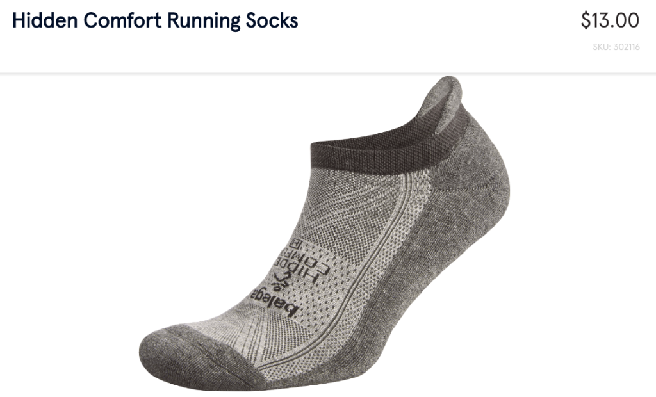Click the dollar sign in the price
This screenshot has width=656, height=397.
(x=586, y=20)
